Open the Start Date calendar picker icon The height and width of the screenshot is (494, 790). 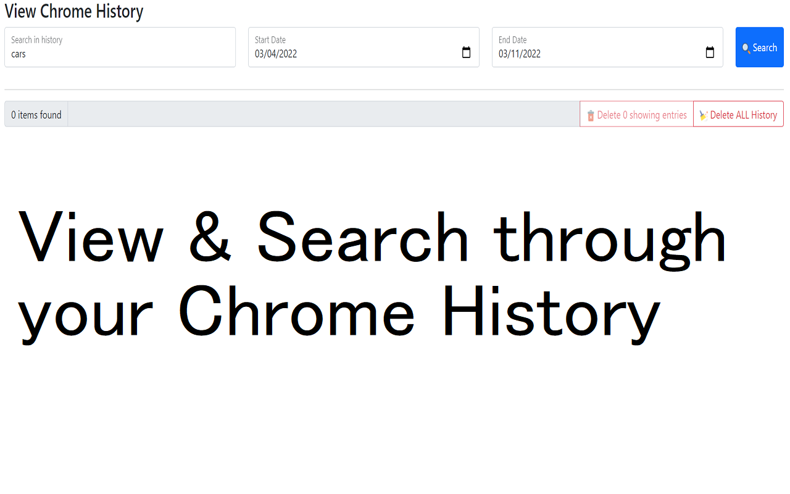click(x=466, y=53)
